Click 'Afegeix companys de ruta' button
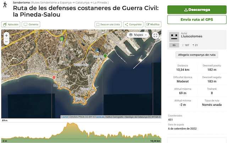The height and width of the screenshot is (143, 227). (x=197, y=55)
